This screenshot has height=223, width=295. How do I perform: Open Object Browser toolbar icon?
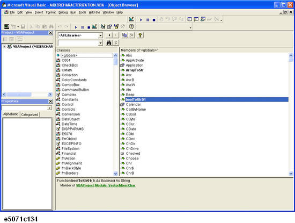click(116, 27)
